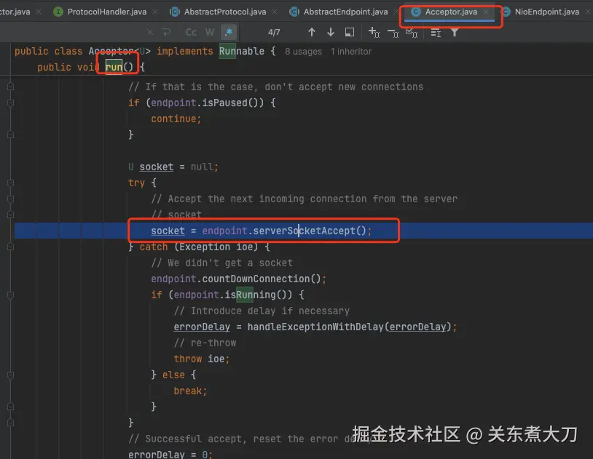Image resolution: width=593 pixels, height=459 pixels.
Task: Close the ProtocolHandler.java tab
Action: tap(155, 12)
